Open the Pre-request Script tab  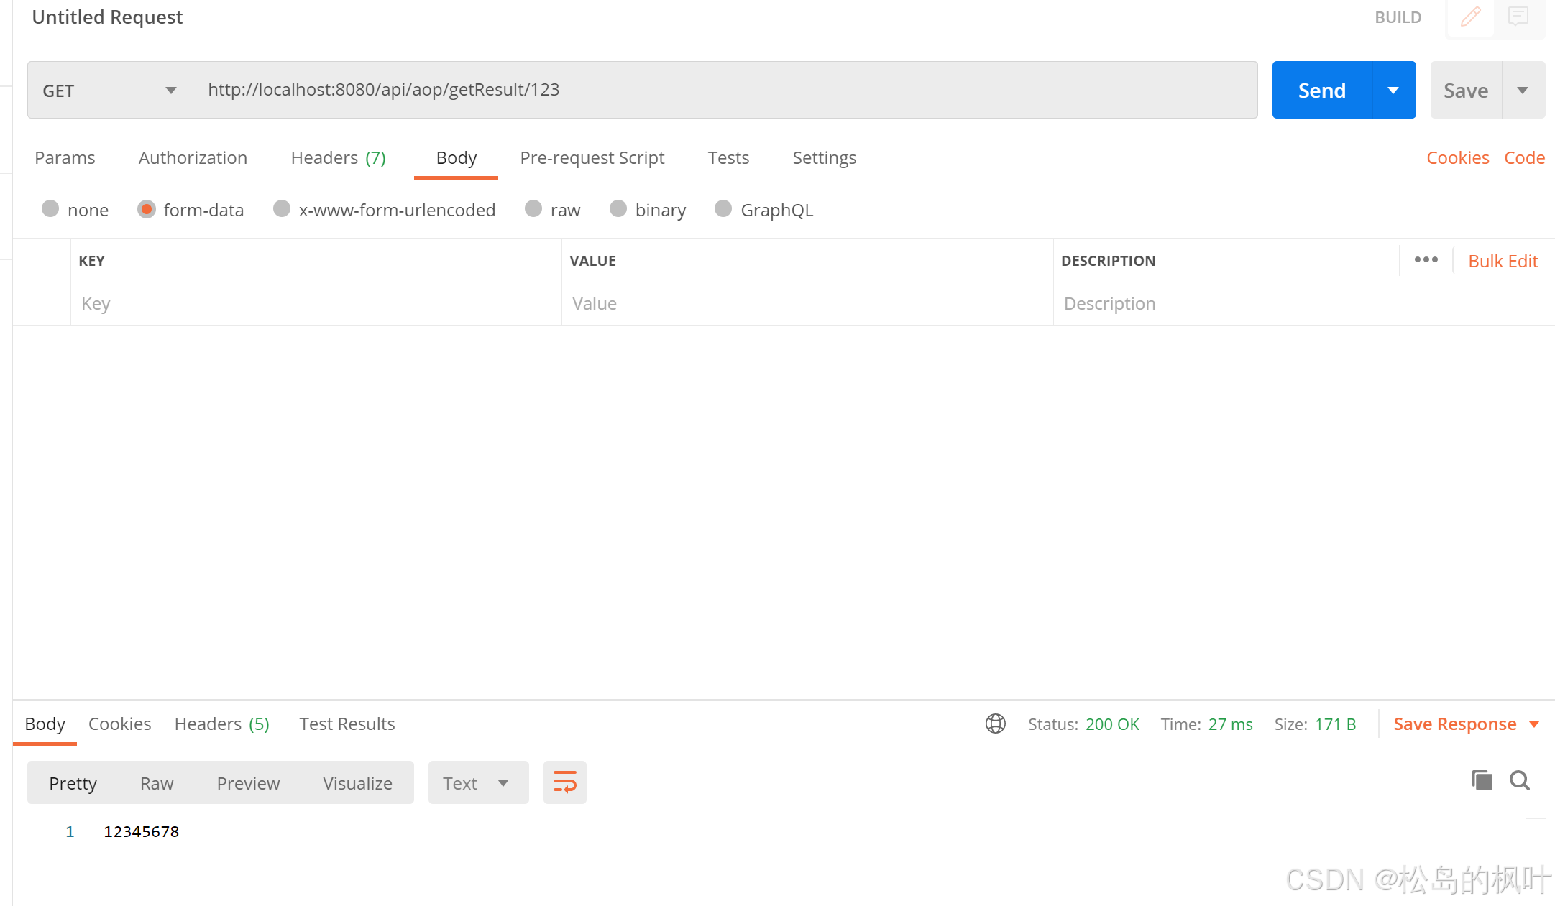click(592, 158)
